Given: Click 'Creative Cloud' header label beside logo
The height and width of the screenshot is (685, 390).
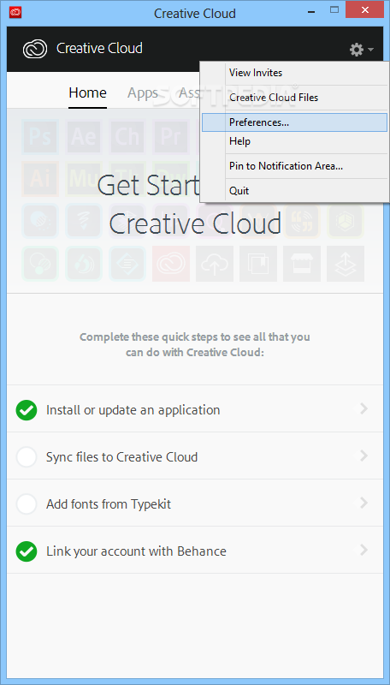Looking at the screenshot, I should pos(99,48).
